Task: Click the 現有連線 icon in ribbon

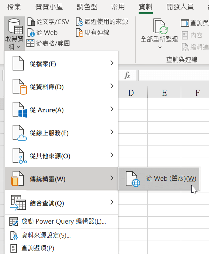Action: point(79,32)
